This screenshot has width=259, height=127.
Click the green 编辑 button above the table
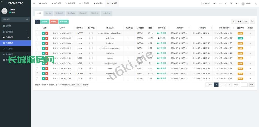pos(45,22)
